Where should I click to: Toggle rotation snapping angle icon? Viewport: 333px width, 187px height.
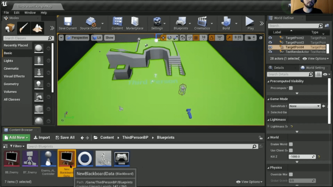click(211, 38)
